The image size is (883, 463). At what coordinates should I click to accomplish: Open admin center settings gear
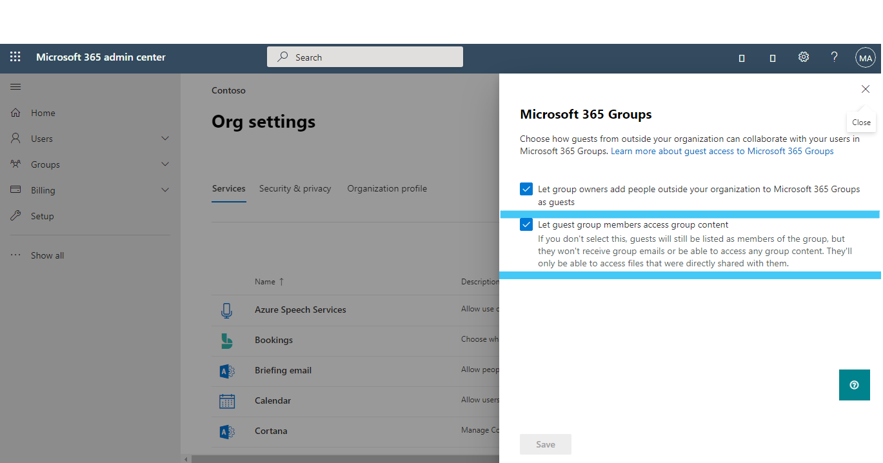[x=803, y=57]
